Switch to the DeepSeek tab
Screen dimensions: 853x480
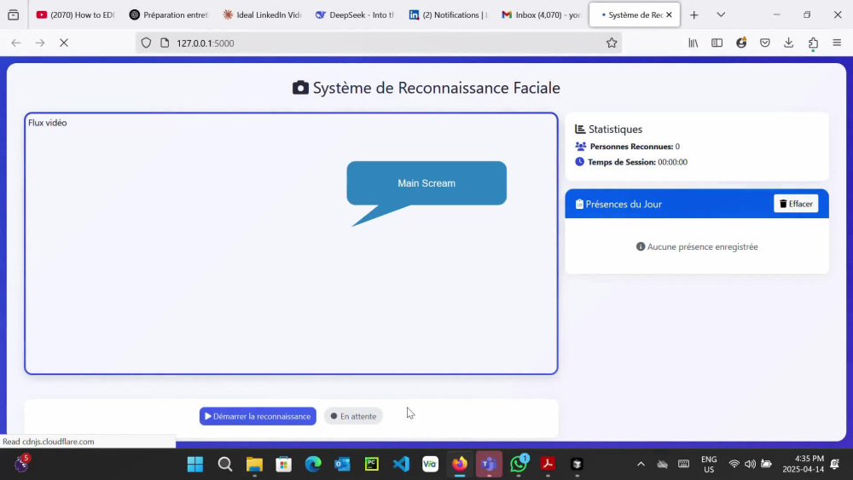(355, 14)
